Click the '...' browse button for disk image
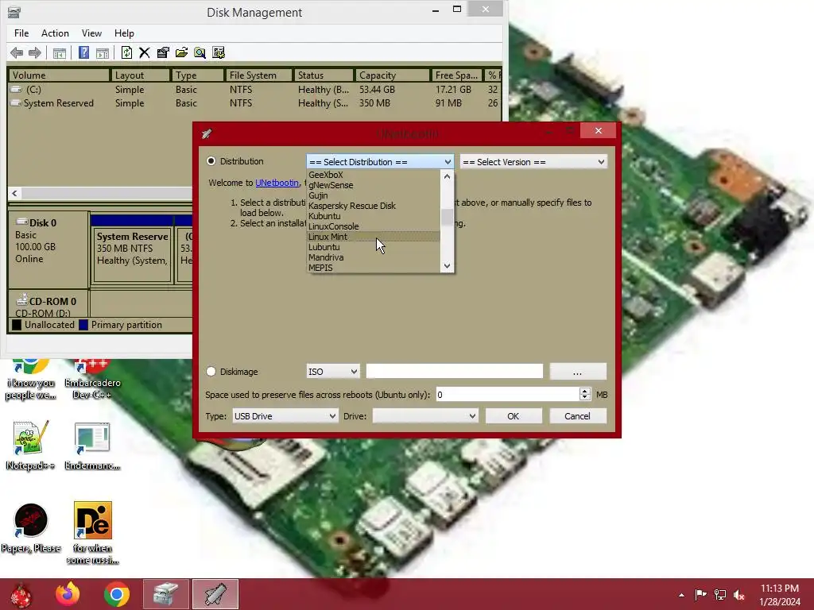The width and height of the screenshot is (814, 610). (578, 372)
